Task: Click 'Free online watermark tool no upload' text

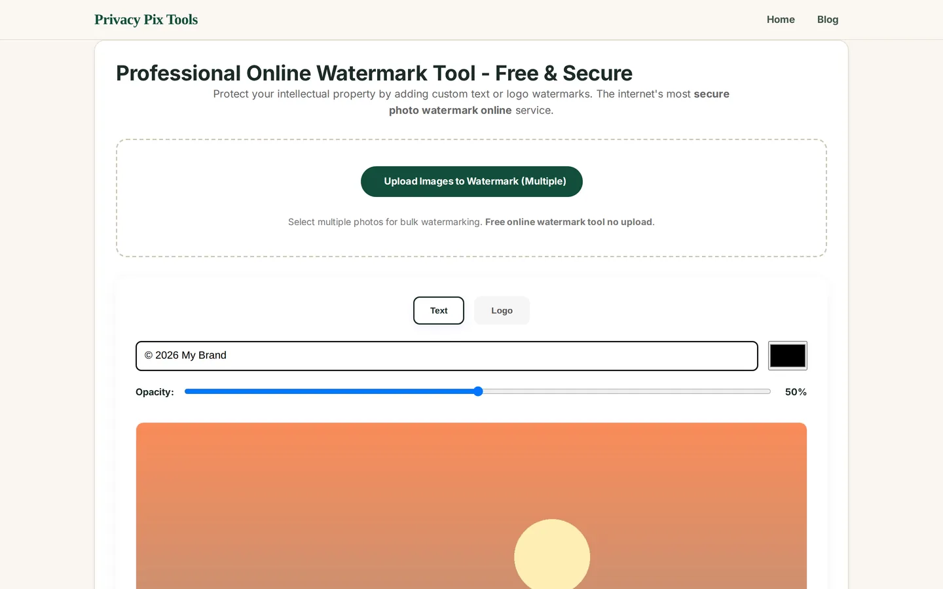Action: [x=568, y=222]
